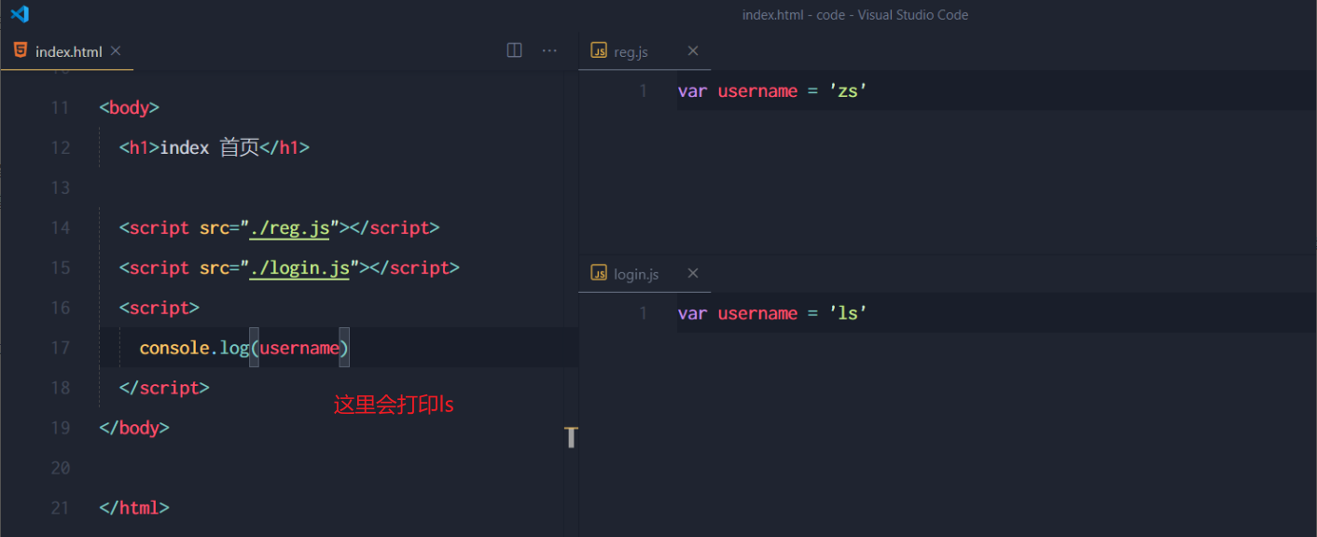Click the "index 首页" heading text
The width and height of the screenshot is (1317, 537).
pyautogui.click(x=210, y=148)
